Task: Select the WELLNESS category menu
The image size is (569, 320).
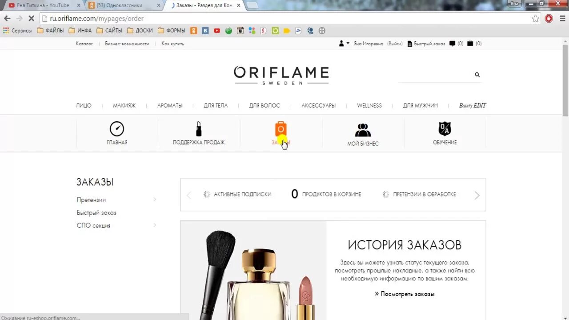Action: tap(369, 106)
